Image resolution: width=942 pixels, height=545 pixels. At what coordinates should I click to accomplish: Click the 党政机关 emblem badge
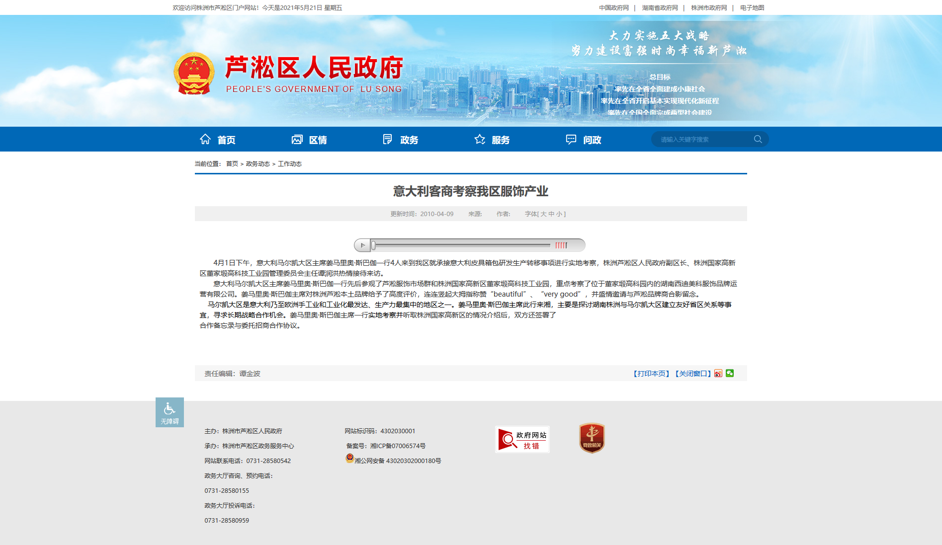[592, 438]
